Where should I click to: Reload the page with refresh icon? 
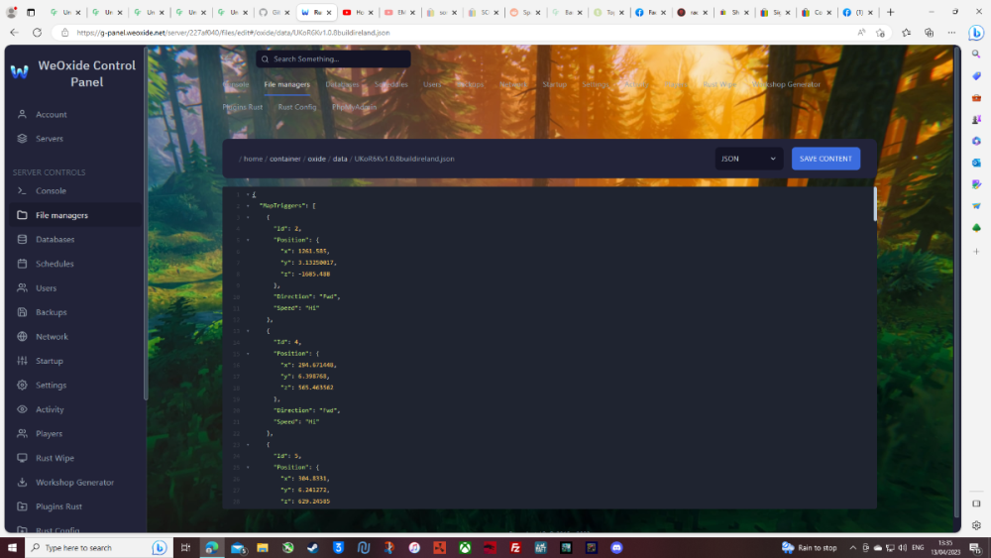tap(38, 33)
